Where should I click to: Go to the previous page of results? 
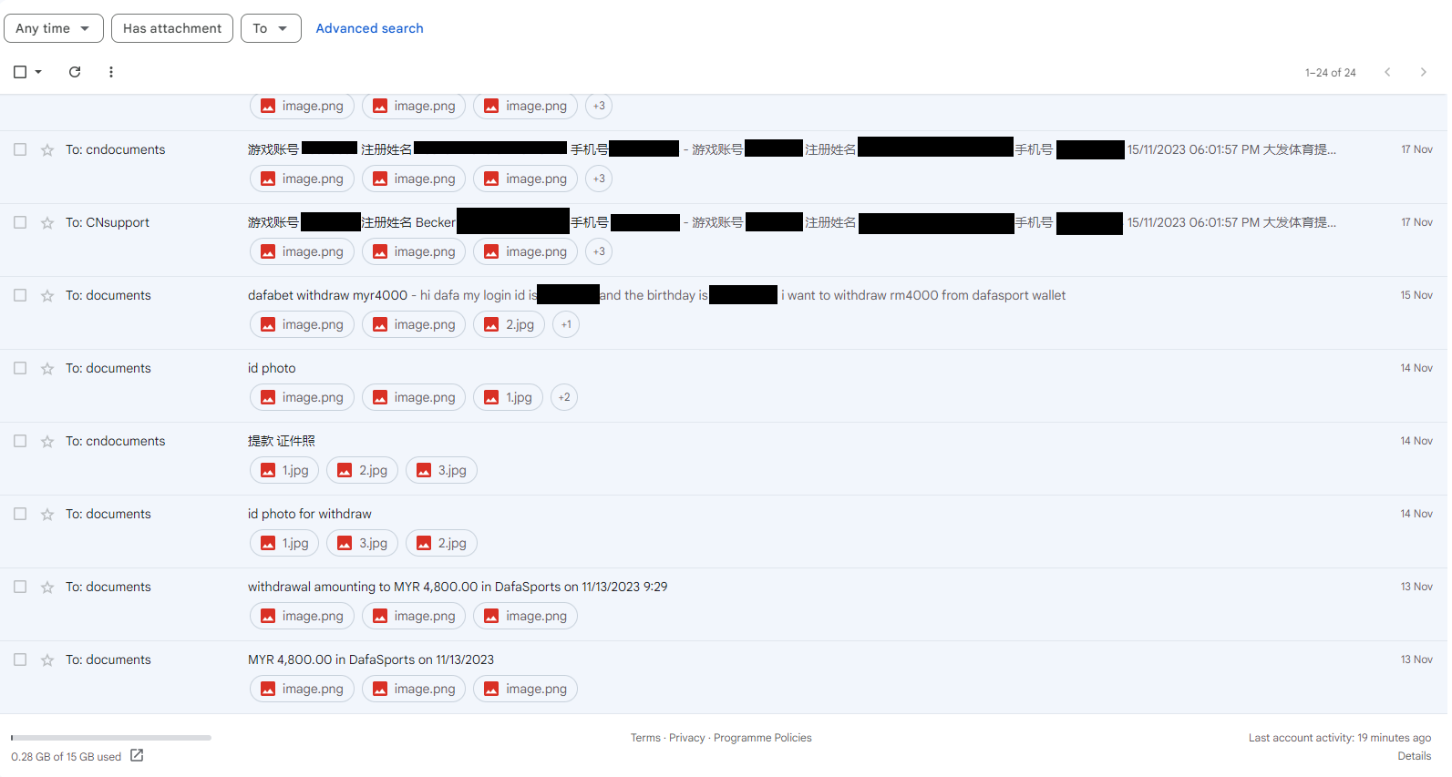[1387, 72]
